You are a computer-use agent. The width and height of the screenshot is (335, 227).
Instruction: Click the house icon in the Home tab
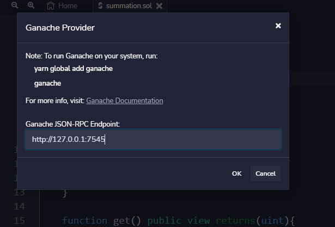pos(51,5)
